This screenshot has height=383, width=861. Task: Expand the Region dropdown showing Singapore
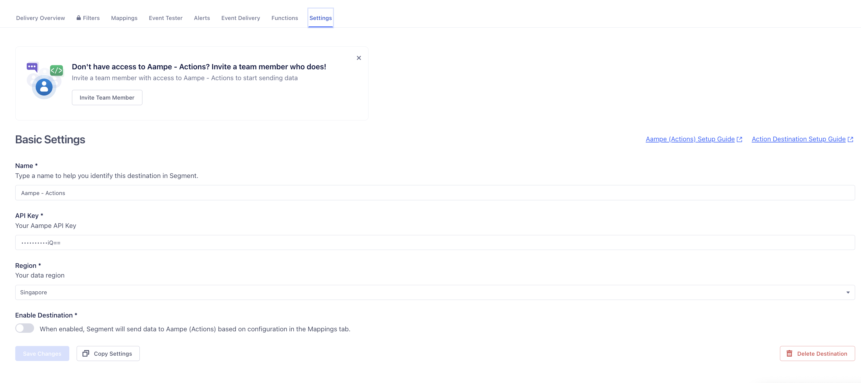pos(435,293)
